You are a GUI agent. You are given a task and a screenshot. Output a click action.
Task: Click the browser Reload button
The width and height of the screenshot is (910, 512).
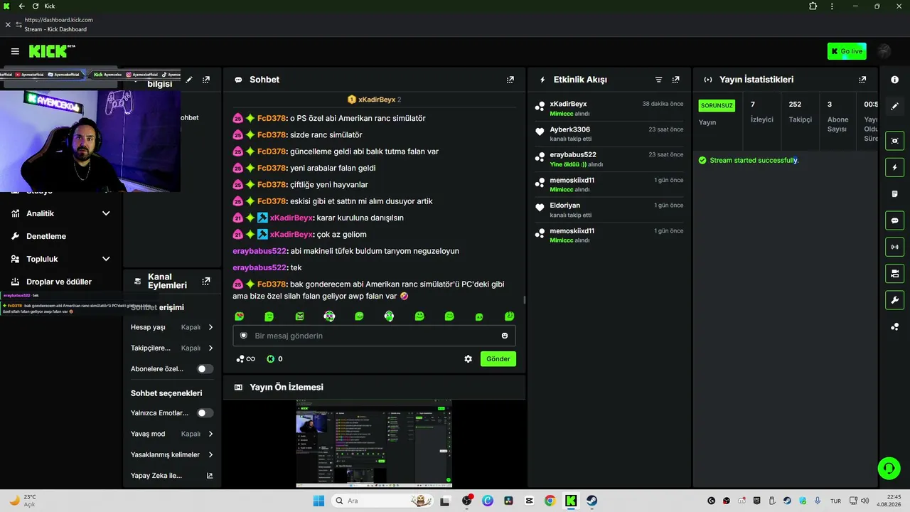click(36, 6)
